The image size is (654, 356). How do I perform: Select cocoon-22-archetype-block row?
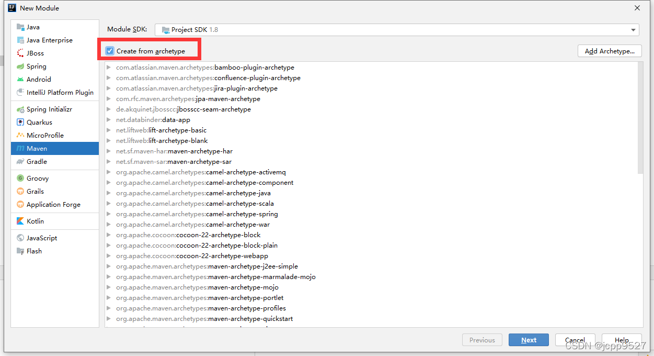371,235
